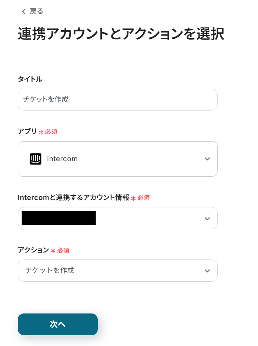Image resolution: width=258 pixels, height=346 pixels.
Task: Click the アプリ field label
Action: [27, 131]
